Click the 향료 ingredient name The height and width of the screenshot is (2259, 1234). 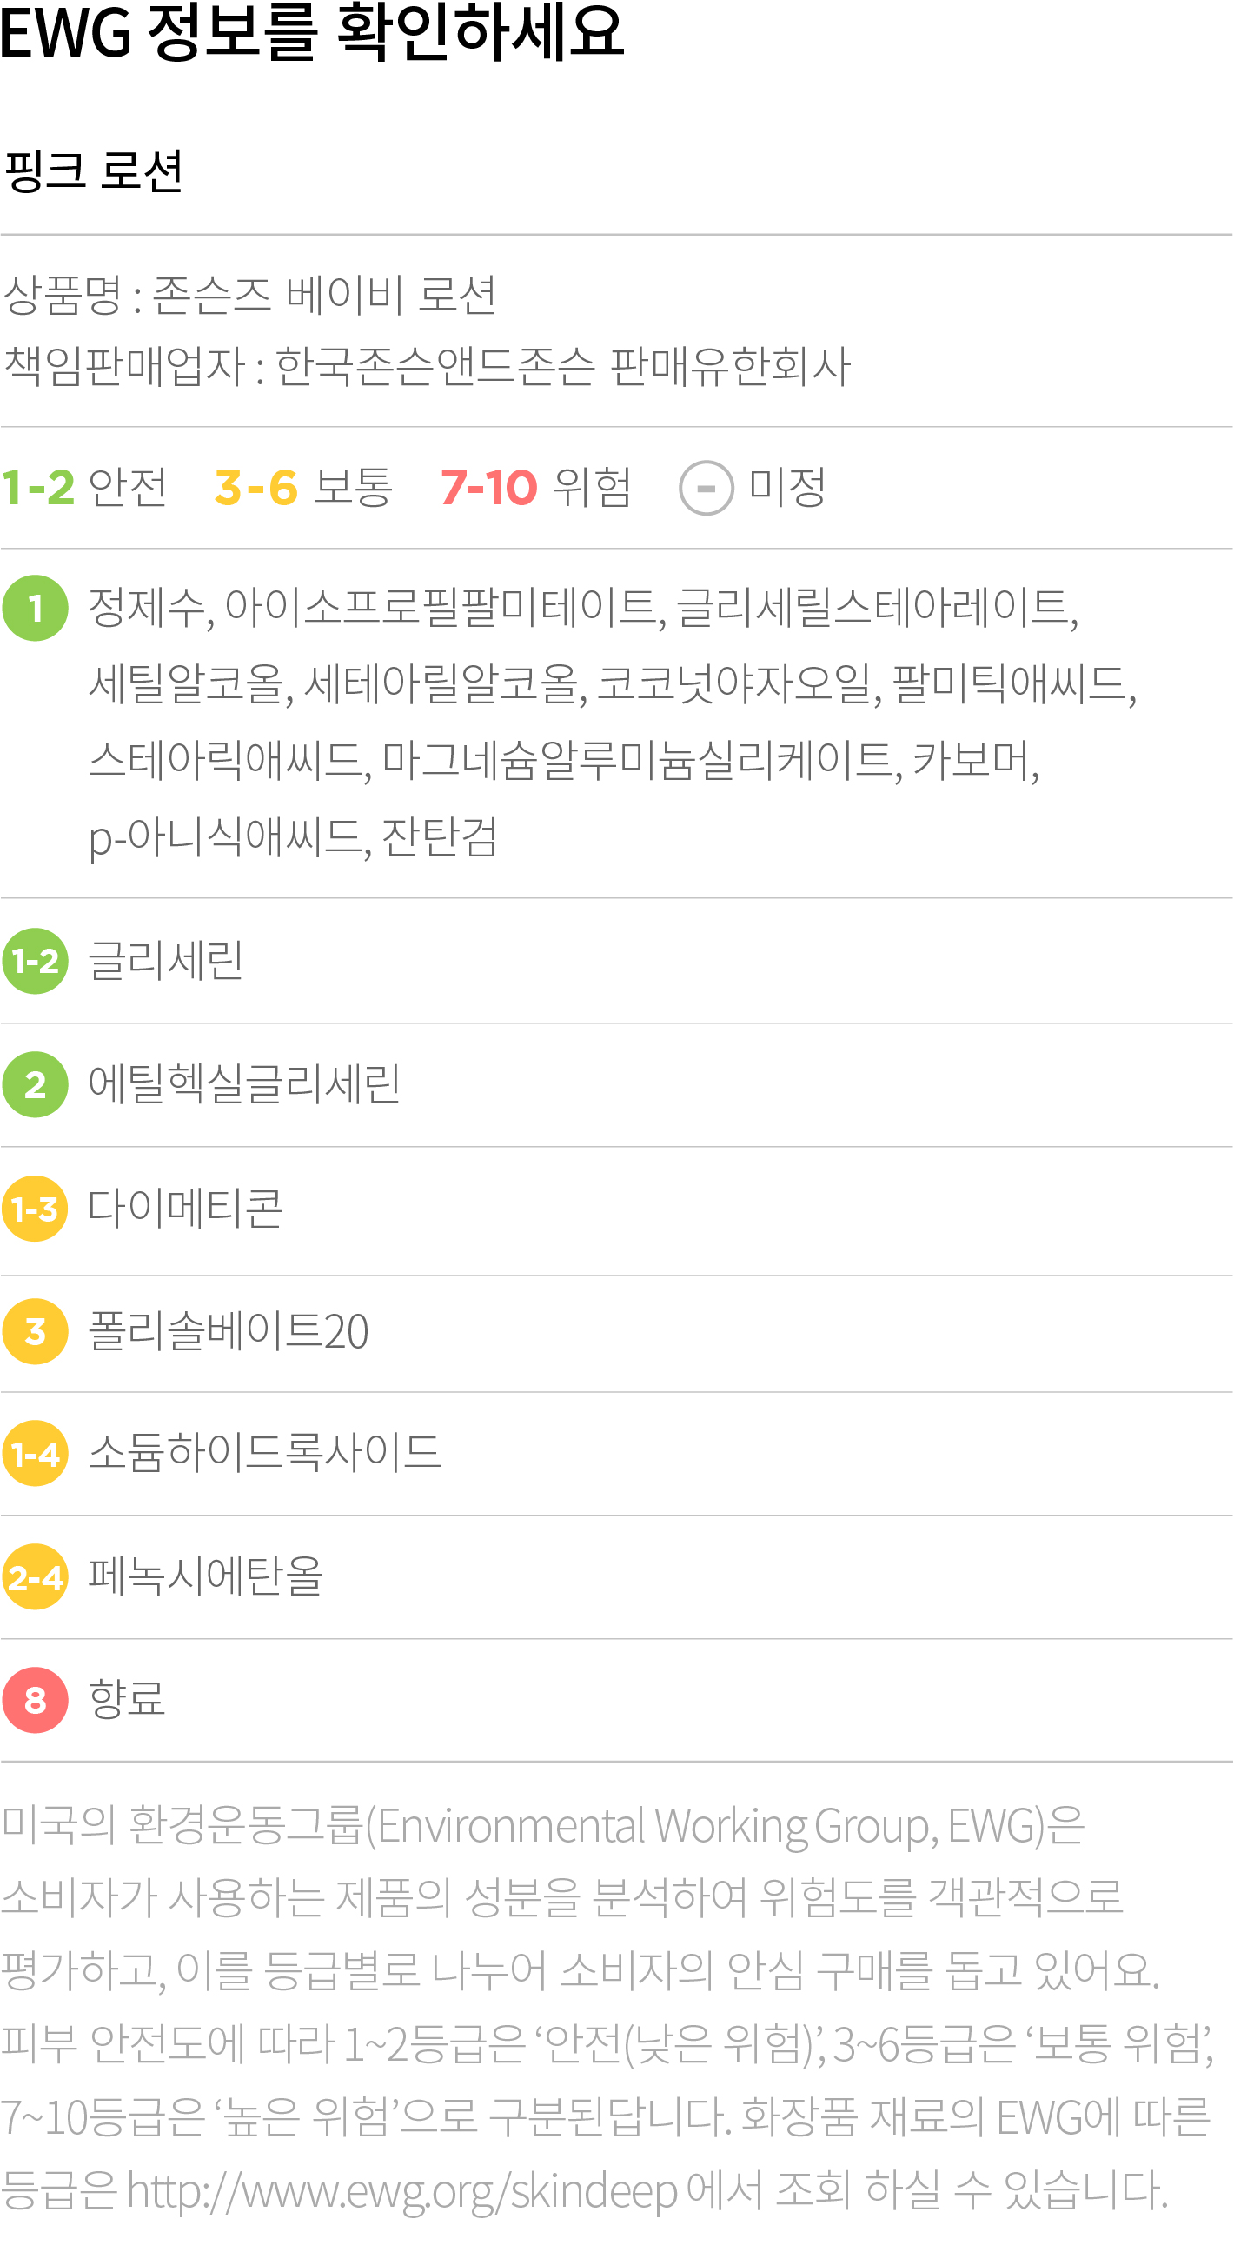pos(127,1701)
